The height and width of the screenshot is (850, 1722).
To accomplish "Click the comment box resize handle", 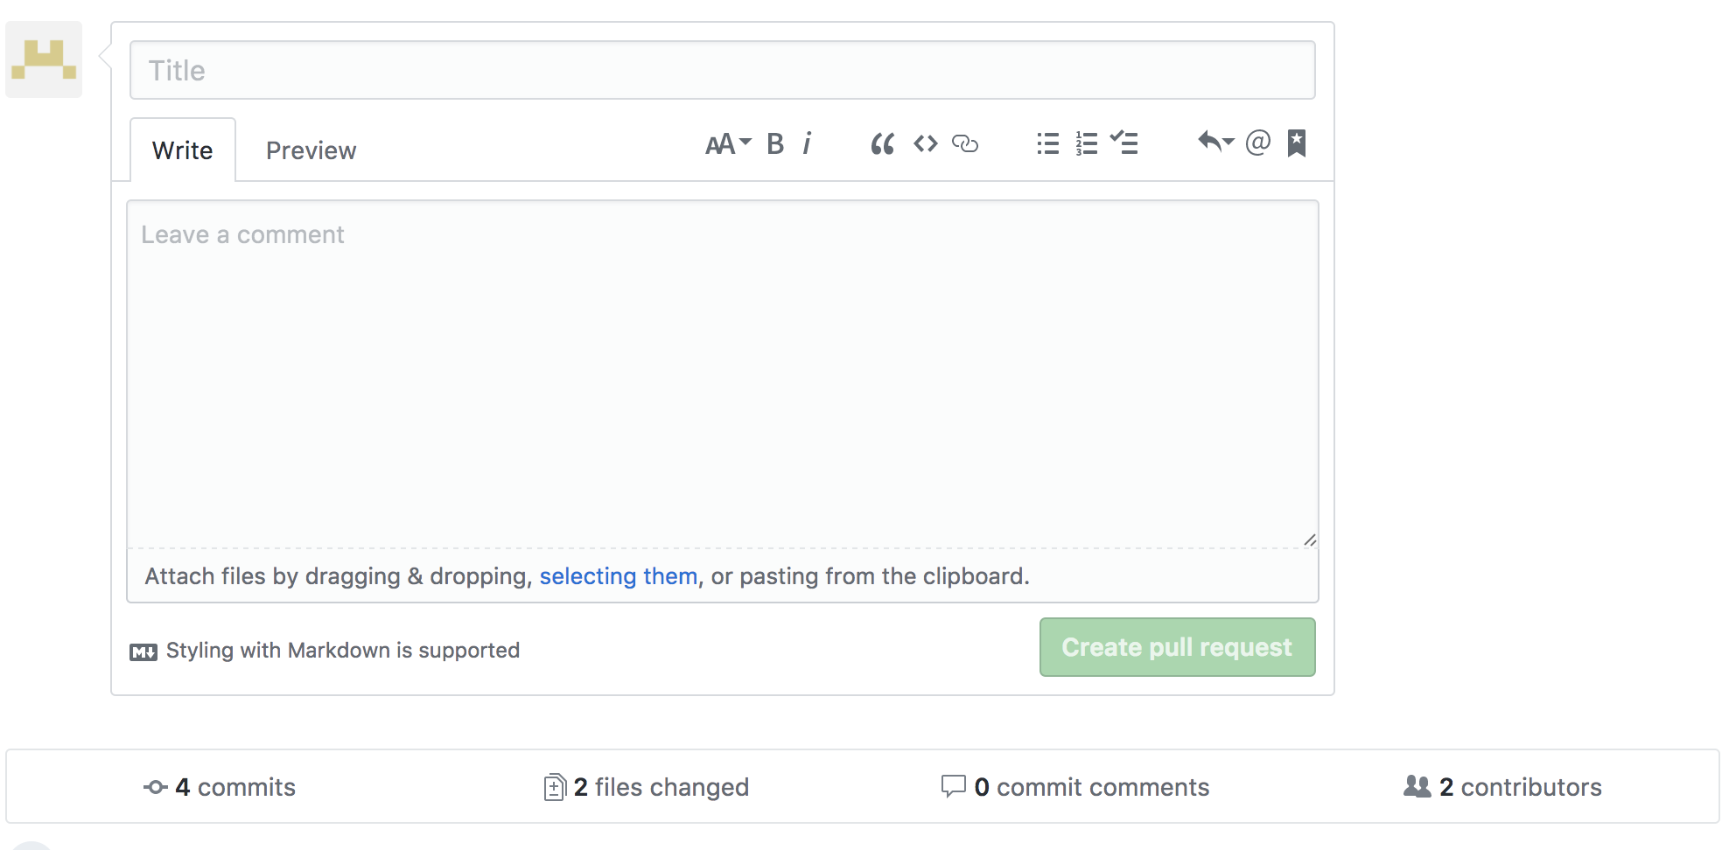I will coord(1309,540).
